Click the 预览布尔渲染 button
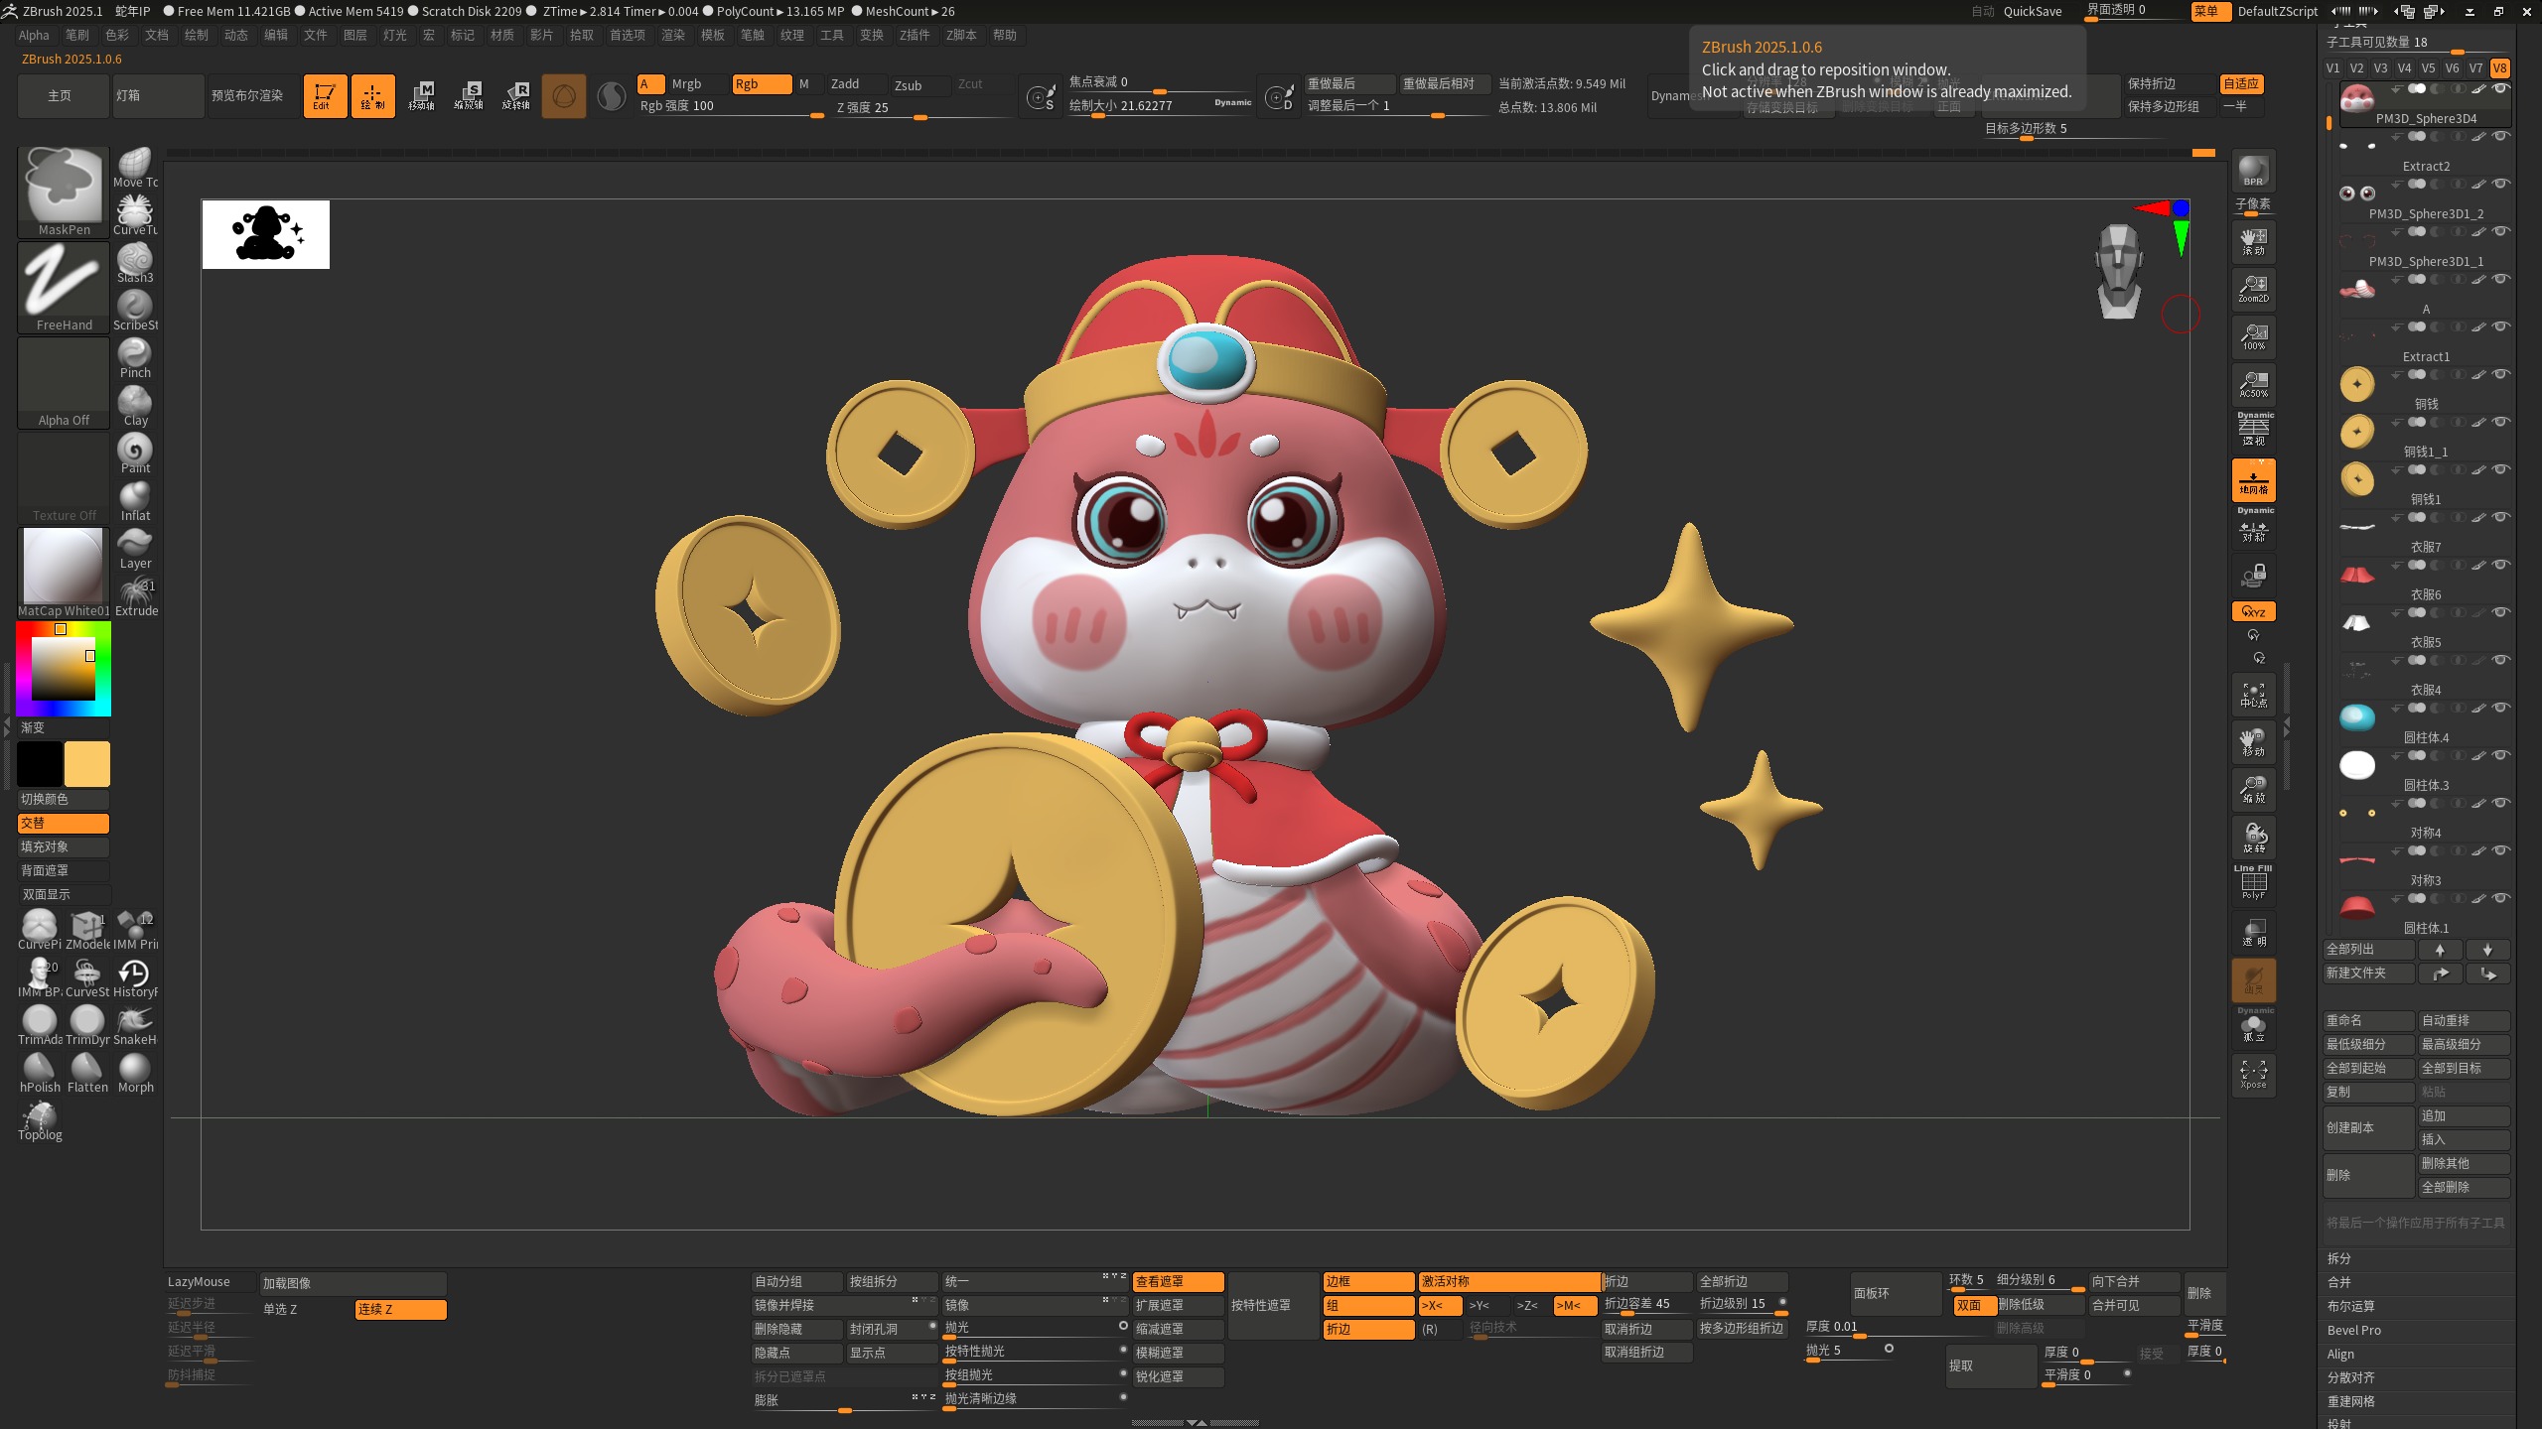 [x=252, y=96]
